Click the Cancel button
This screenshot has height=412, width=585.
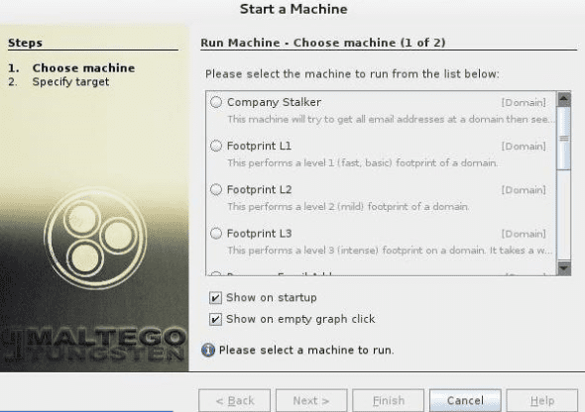[465, 400]
